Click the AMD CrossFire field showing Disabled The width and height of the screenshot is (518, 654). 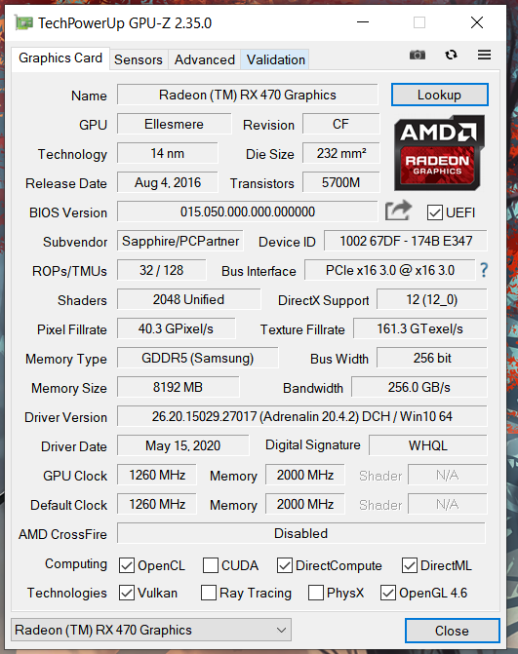coord(301,532)
